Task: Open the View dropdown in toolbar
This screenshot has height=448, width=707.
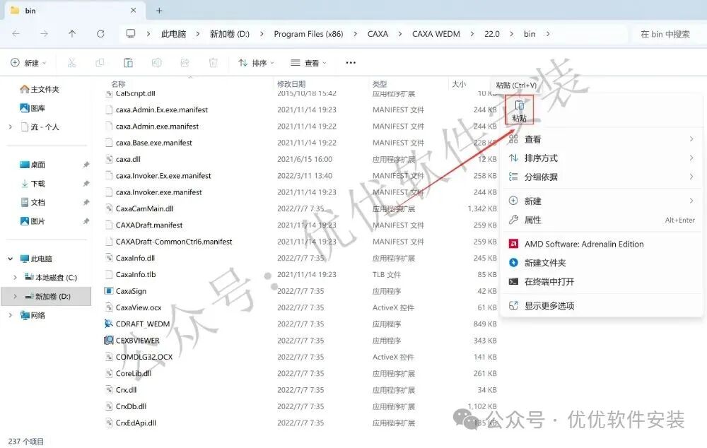Action: pyautogui.click(x=309, y=63)
